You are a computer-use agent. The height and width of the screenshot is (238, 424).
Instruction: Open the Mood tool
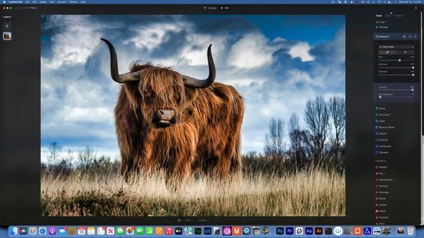point(381,198)
